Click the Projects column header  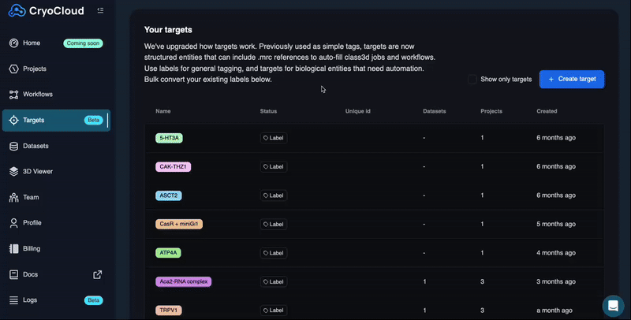491,111
